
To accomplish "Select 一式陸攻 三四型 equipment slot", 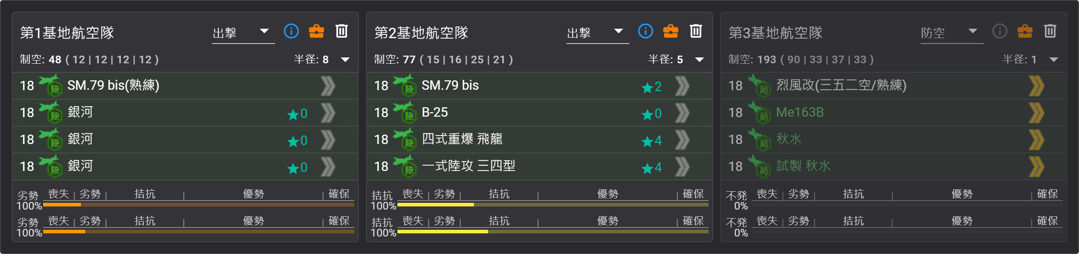I will click(x=539, y=166).
